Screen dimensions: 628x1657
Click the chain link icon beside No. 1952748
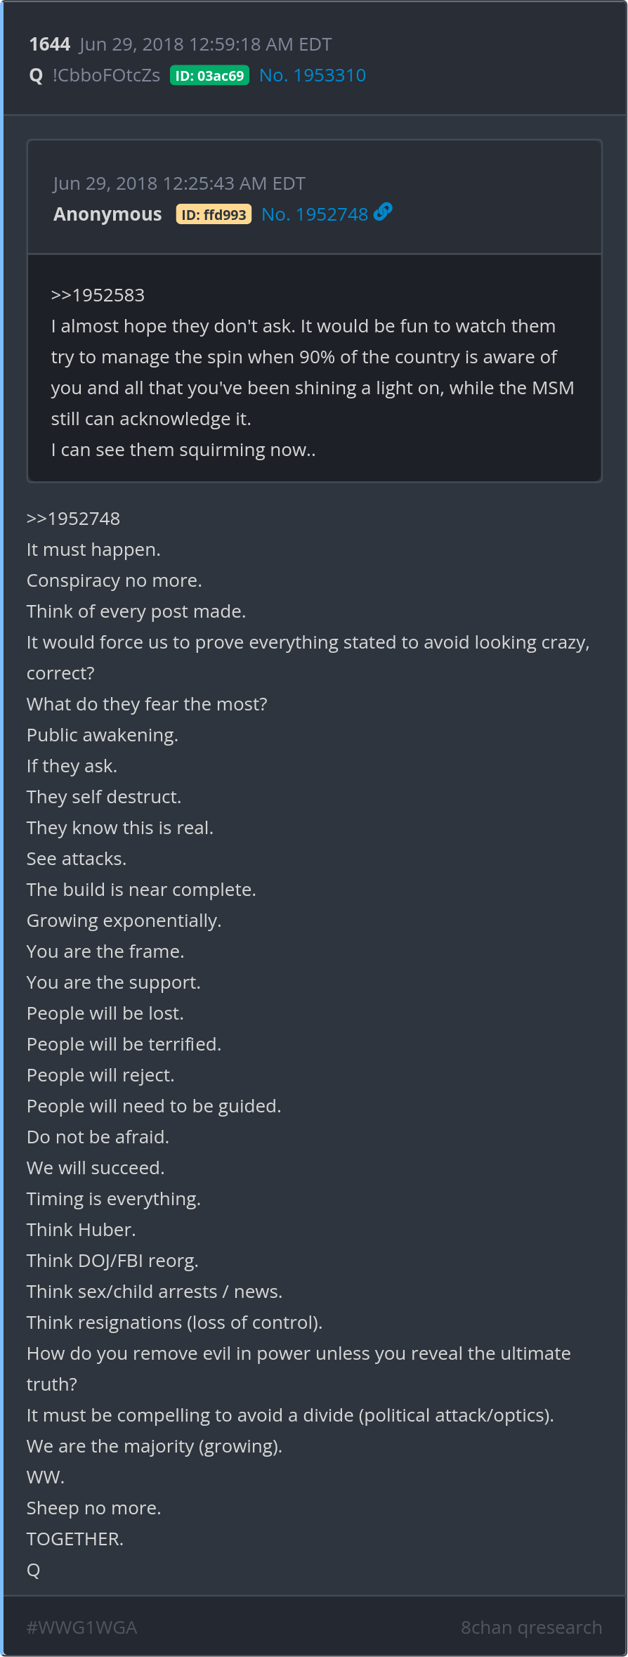(x=383, y=212)
